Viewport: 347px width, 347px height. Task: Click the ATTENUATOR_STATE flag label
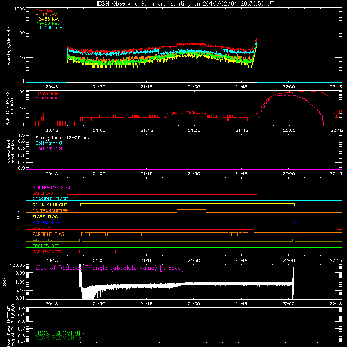52,187
